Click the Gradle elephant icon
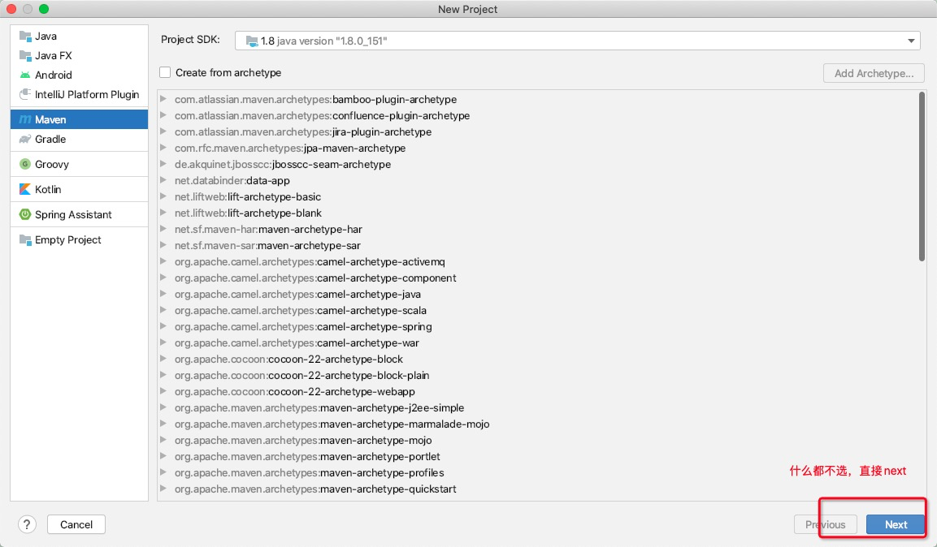The width and height of the screenshot is (937, 547). [25, 139]
